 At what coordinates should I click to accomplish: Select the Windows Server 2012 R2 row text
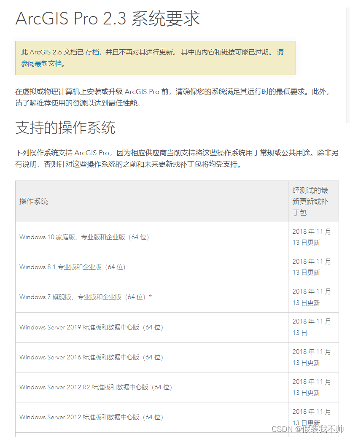coord(96,387)
